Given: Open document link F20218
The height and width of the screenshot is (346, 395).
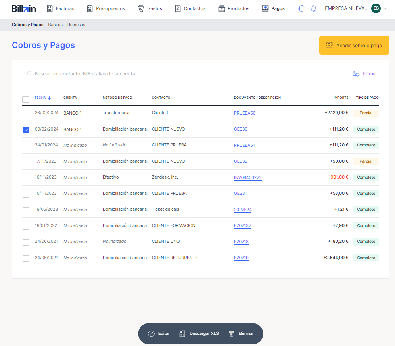Looking at the screenshot, I should click(242, 242).
